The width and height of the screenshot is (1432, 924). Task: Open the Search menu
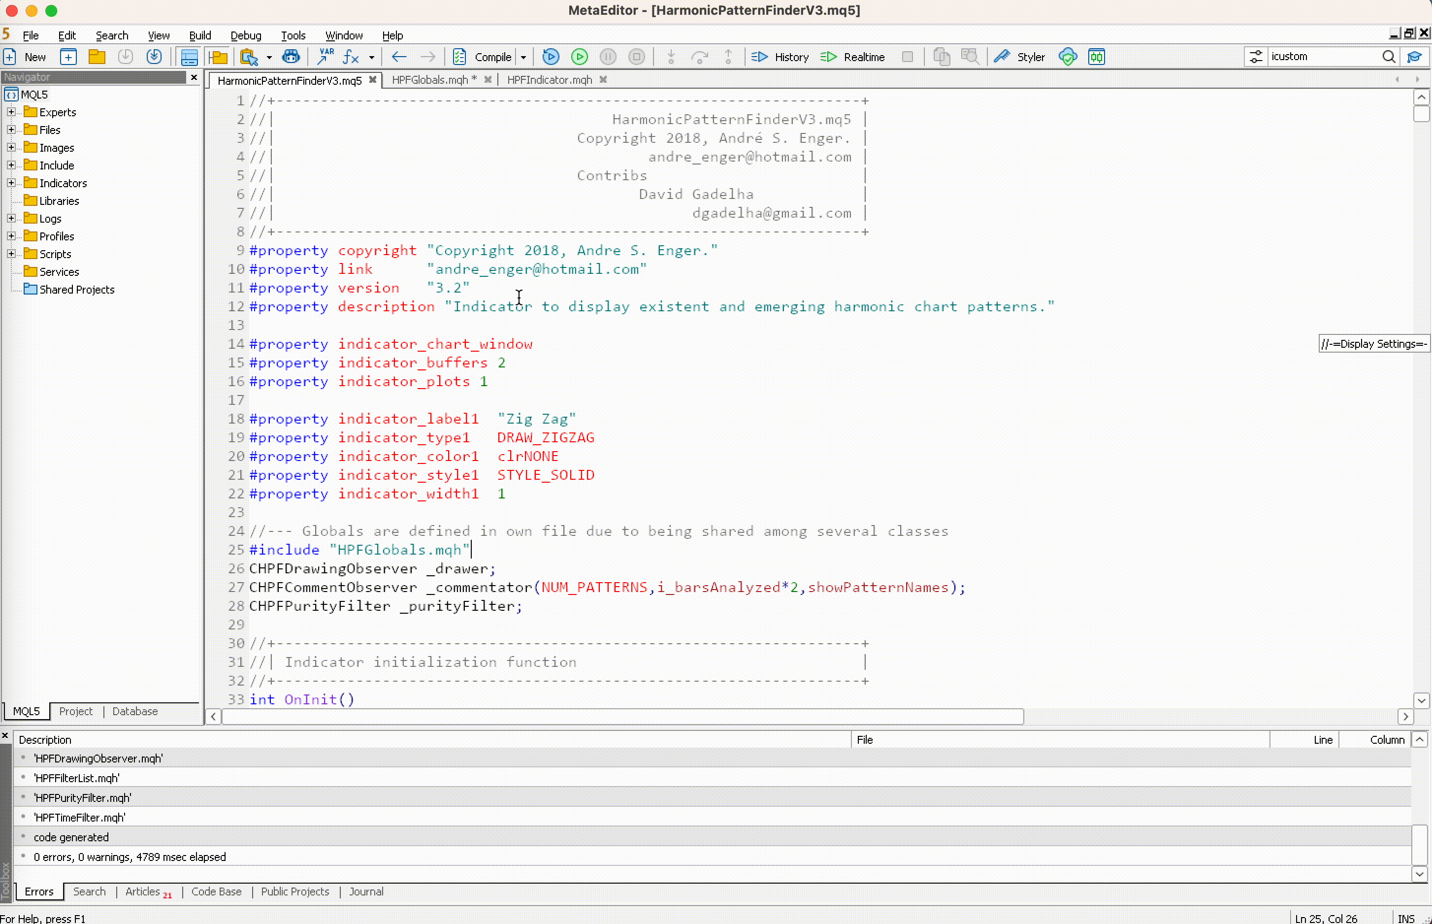coord(112,35)
